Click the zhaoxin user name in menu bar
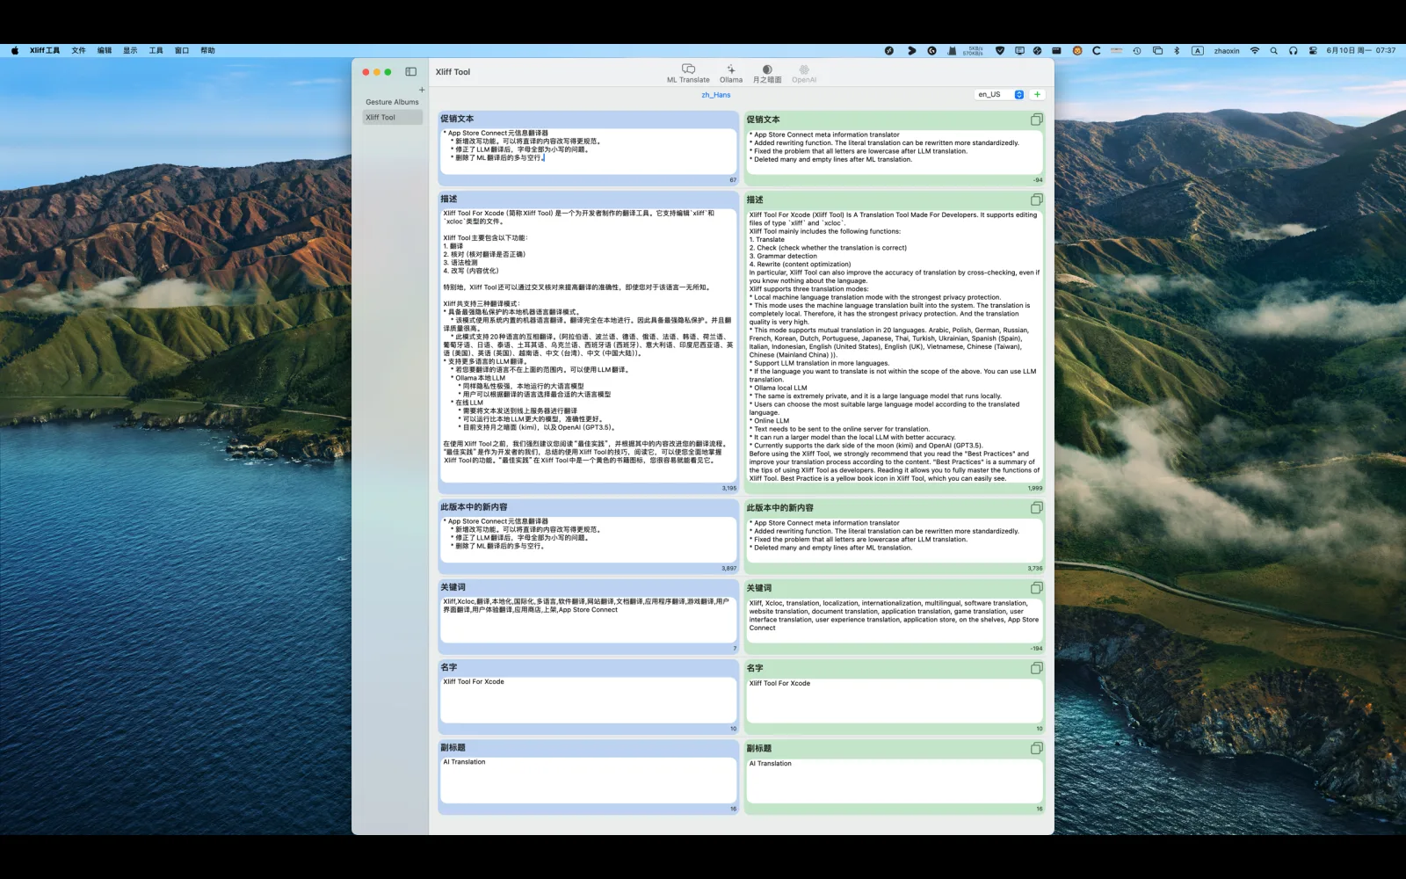The height and width of the screenshot is (879, 1406). [x=1227, y=51]
